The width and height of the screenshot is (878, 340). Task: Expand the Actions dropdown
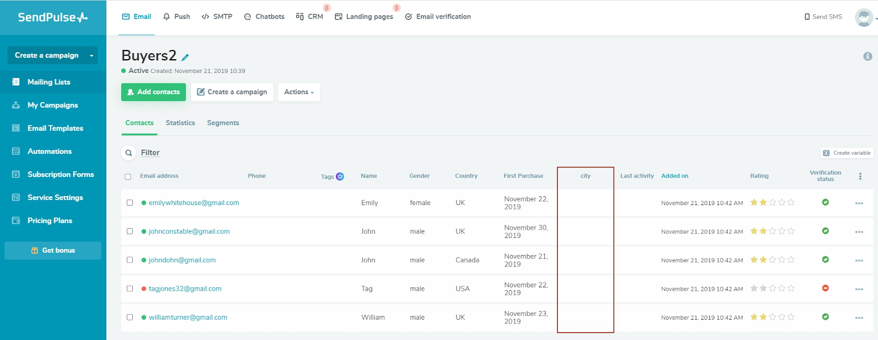[x=299, y=92]
